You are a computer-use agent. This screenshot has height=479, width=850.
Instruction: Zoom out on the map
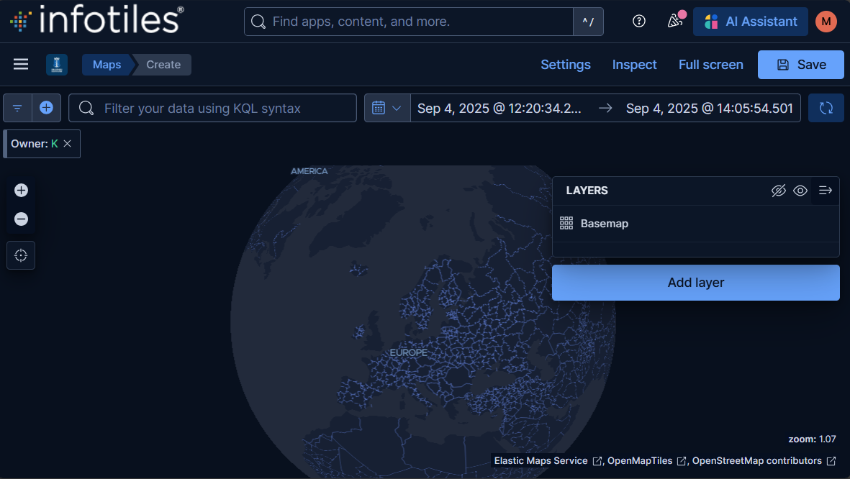(x=21, y=219)
